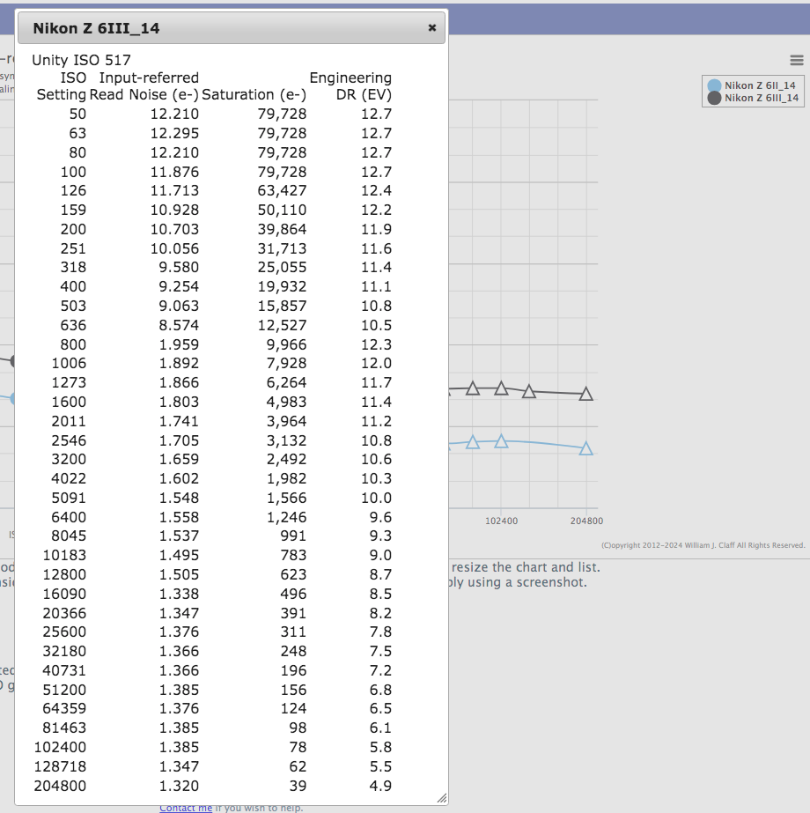Click the 102400 x-axis label
810x813 pixels.
tap(501, 521)
